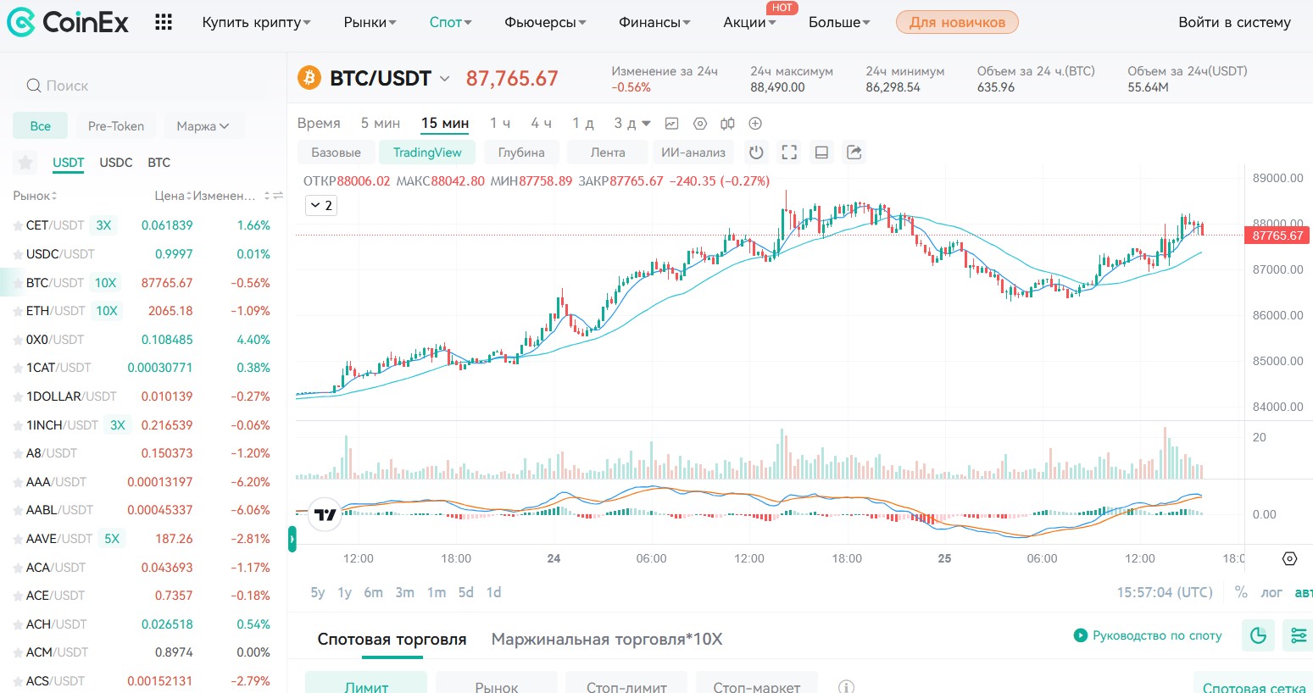Open Акции dropdown menu
Viewport: 1313px width, 693px height.
[x=749, y=23]
